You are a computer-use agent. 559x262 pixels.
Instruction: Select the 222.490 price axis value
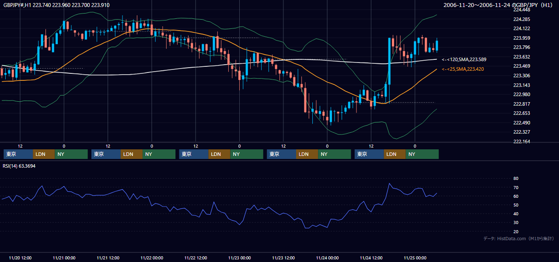click(x=522, y=123)
